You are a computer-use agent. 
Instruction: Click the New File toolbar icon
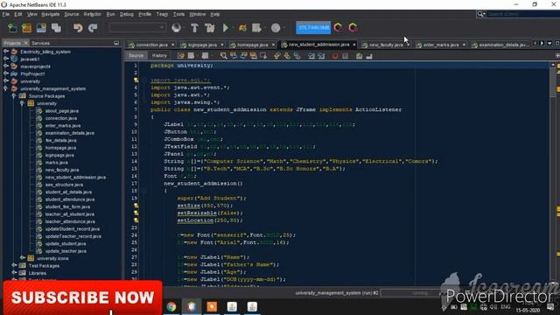point(12,28)
